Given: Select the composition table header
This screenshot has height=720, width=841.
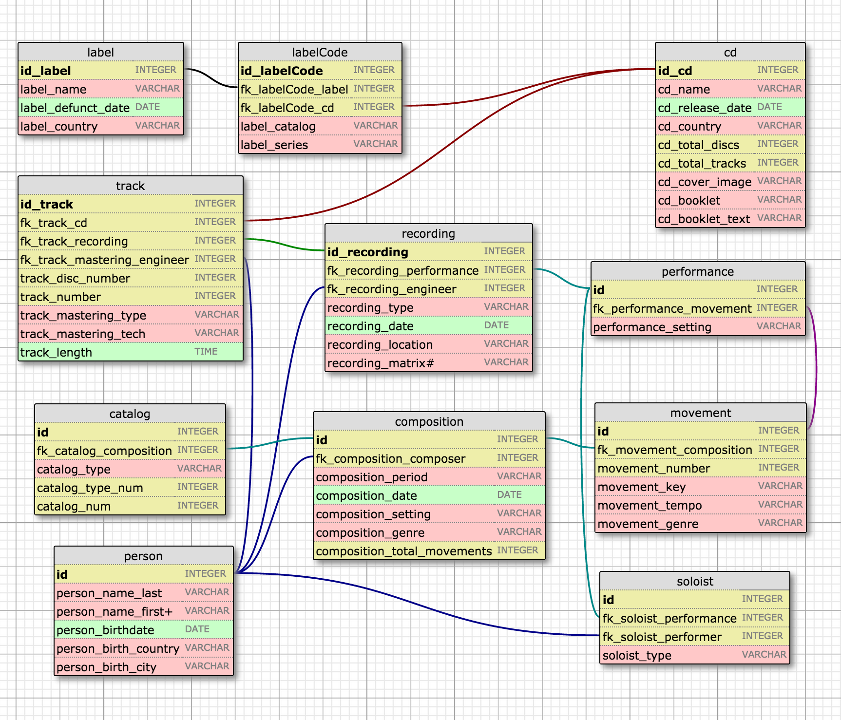Looking at the screenshot, I should pyautogui.click(x=429, y=421).
